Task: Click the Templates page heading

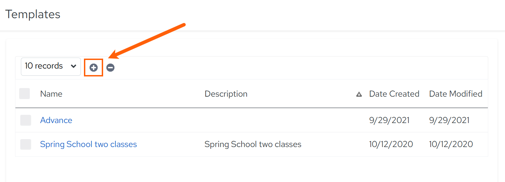Action: pyautogui.click(x=33, y=14)
